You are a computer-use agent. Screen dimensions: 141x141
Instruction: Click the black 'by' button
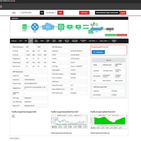(42, 13)
